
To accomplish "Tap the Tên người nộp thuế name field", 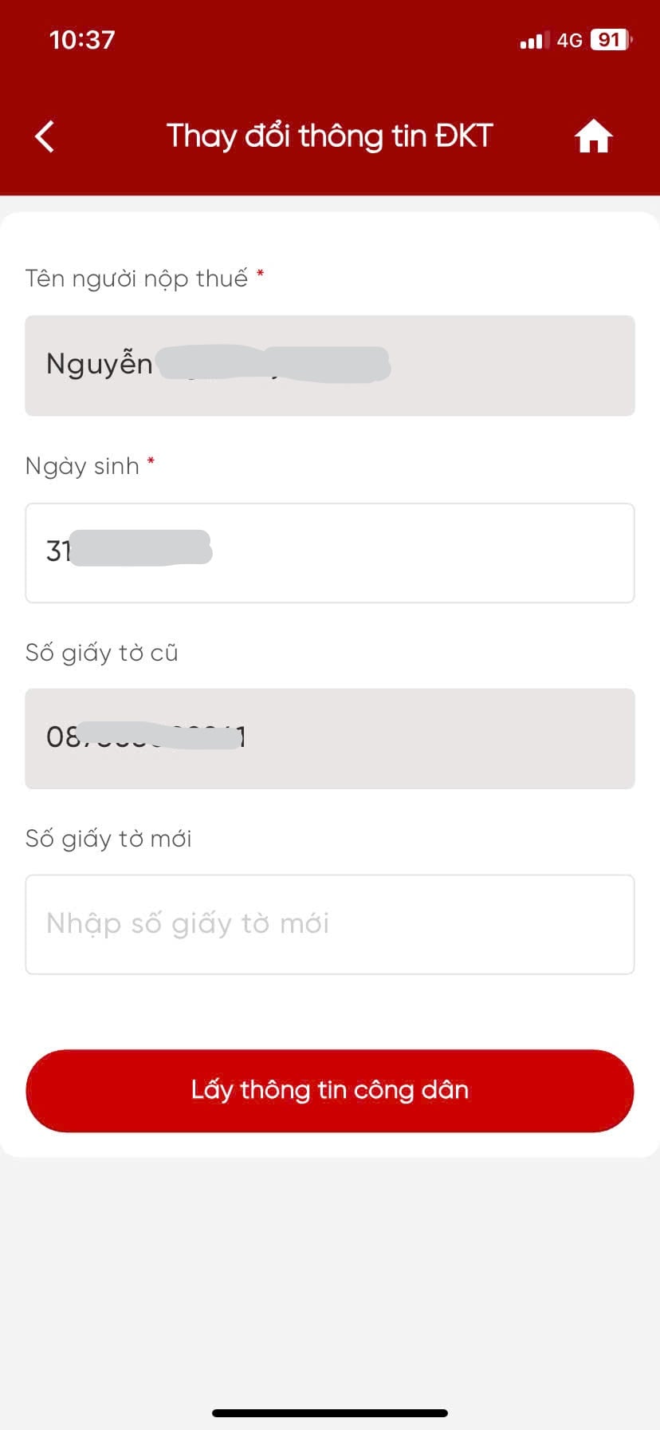I will point(330,365).
